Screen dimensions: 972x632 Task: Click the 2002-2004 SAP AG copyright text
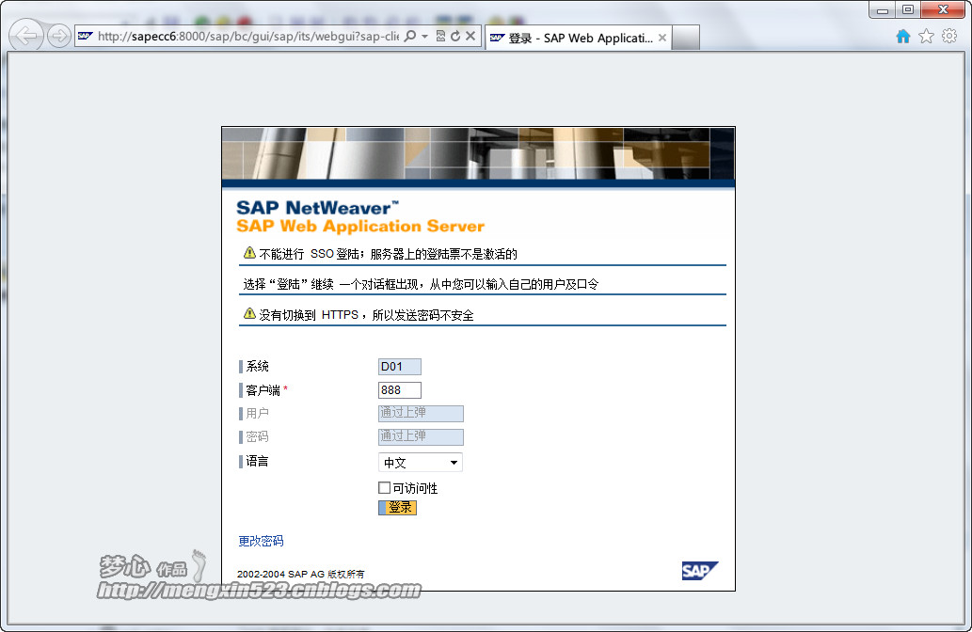coord(301,574)
